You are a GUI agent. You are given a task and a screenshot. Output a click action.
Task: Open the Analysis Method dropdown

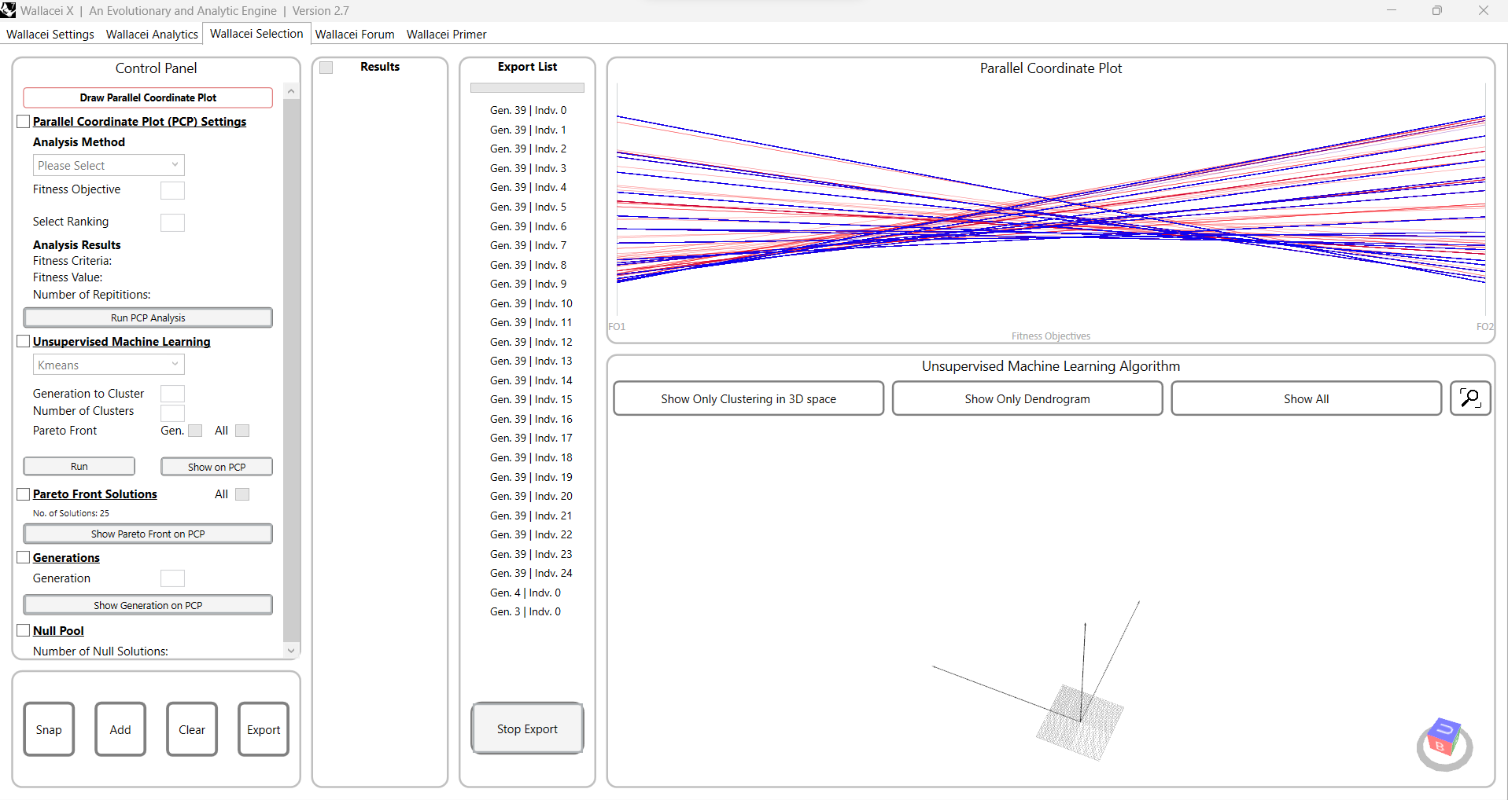[x=109, y=165]
